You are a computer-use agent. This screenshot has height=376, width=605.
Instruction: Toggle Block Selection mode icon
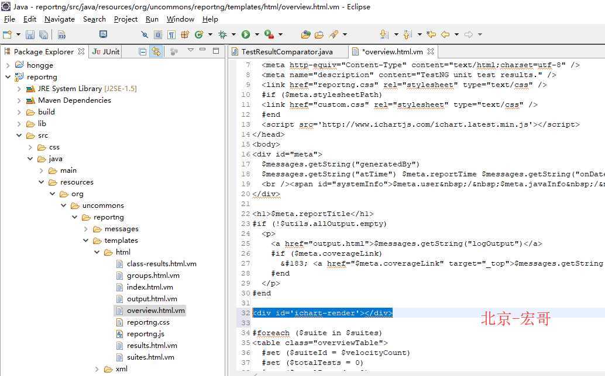tap(158, 34)
